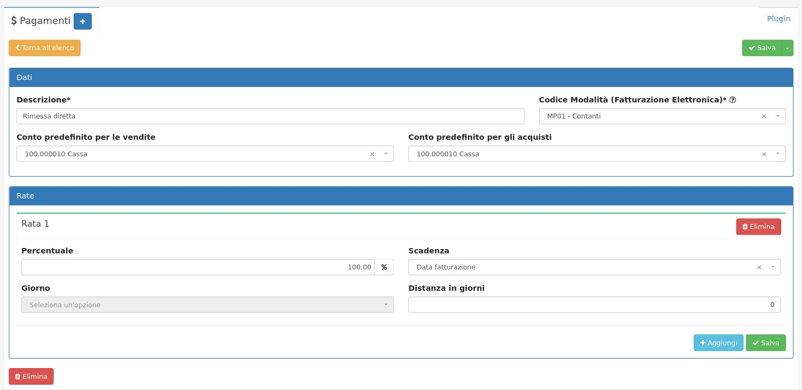Screen dimensions: 802x390
Task: Open the Salva split-button dropdown arrow
Action: click(788, 48)
